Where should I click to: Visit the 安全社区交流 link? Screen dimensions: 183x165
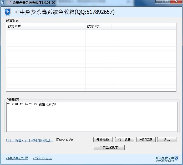click(x=42, y=158)
